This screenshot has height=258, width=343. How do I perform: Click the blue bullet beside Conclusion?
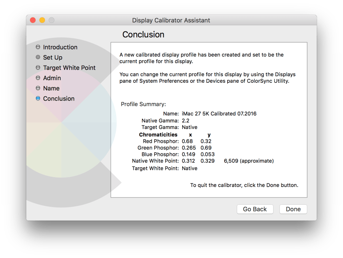38,98
